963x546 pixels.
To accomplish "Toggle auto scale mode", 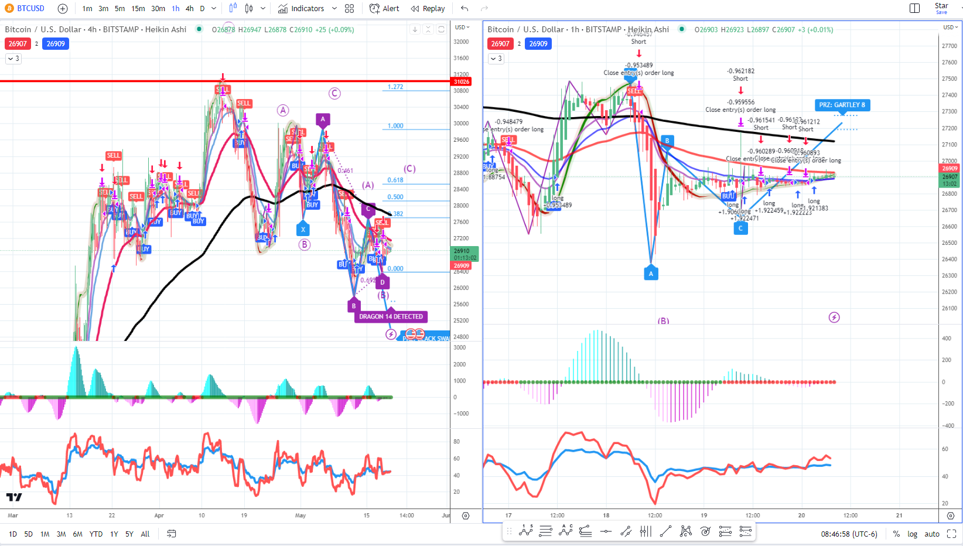I will (932, 534).
